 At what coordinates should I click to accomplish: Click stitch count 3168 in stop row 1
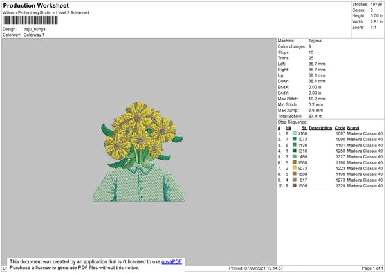click(x=302, y=133)
